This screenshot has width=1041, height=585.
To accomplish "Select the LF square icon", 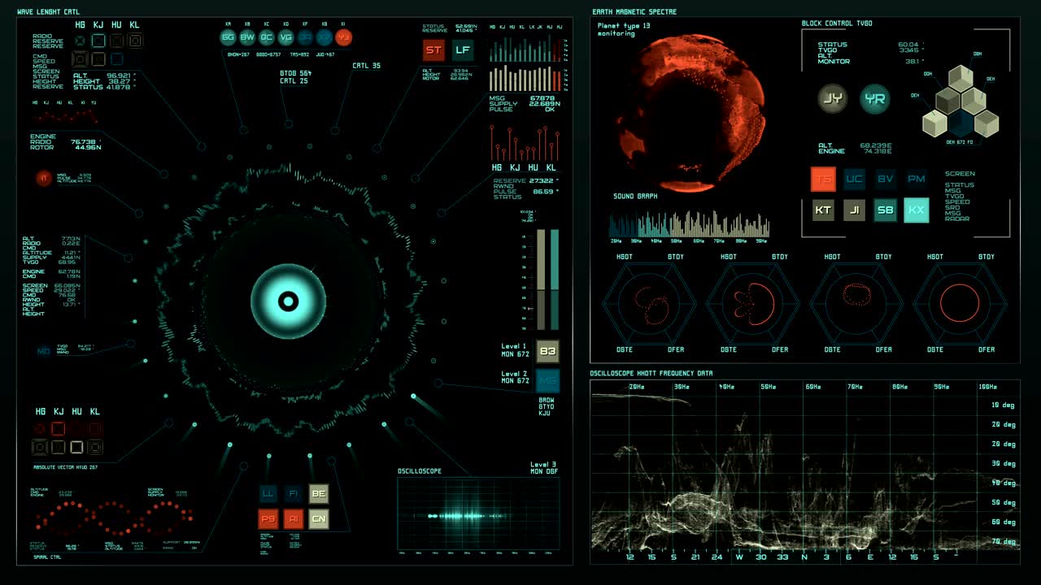I will pyautogui.click(x=464, y=50).
